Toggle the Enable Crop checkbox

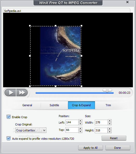[x=9, y=117]
